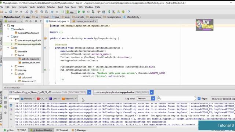The height and width of the screenshot is (132, 235).
Task: Open the Android project view dropdown
Action: tap(13, 21)
